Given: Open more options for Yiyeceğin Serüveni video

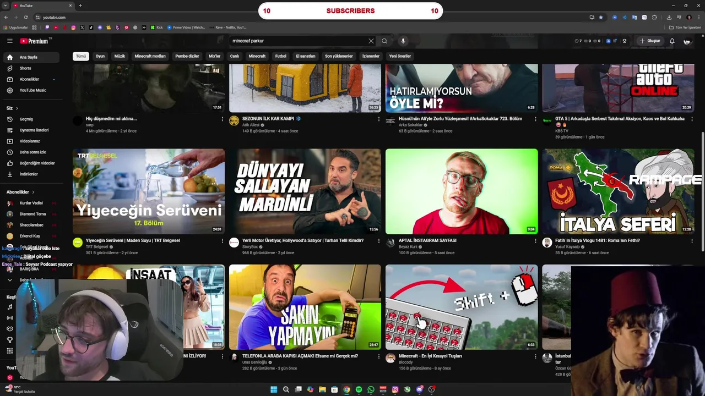Looking at the screenshot, I should [222, 241].
